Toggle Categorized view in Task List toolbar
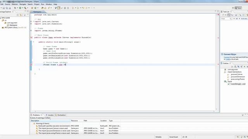Viewport: 248px width, 139px height. pyautogui.click(x=229, y=15)
